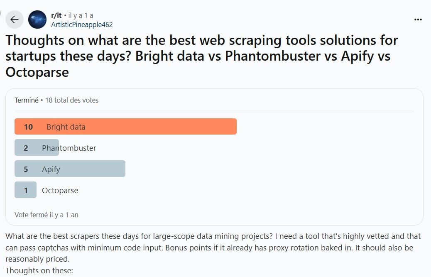The image size is (431, 277).
Task: Click the 'Terminé' poll status label
Action: pos(26,100)
